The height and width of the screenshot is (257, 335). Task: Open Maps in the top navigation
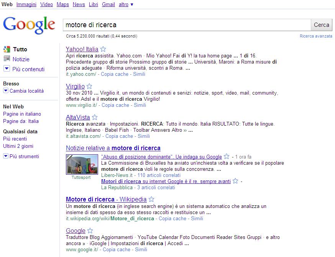(62, 4)
